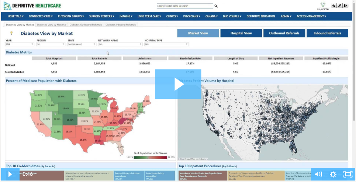356x182 pixels.
Task: Open the ACCESS MANAGEMENT menu
Action: [x=311, y=16]
